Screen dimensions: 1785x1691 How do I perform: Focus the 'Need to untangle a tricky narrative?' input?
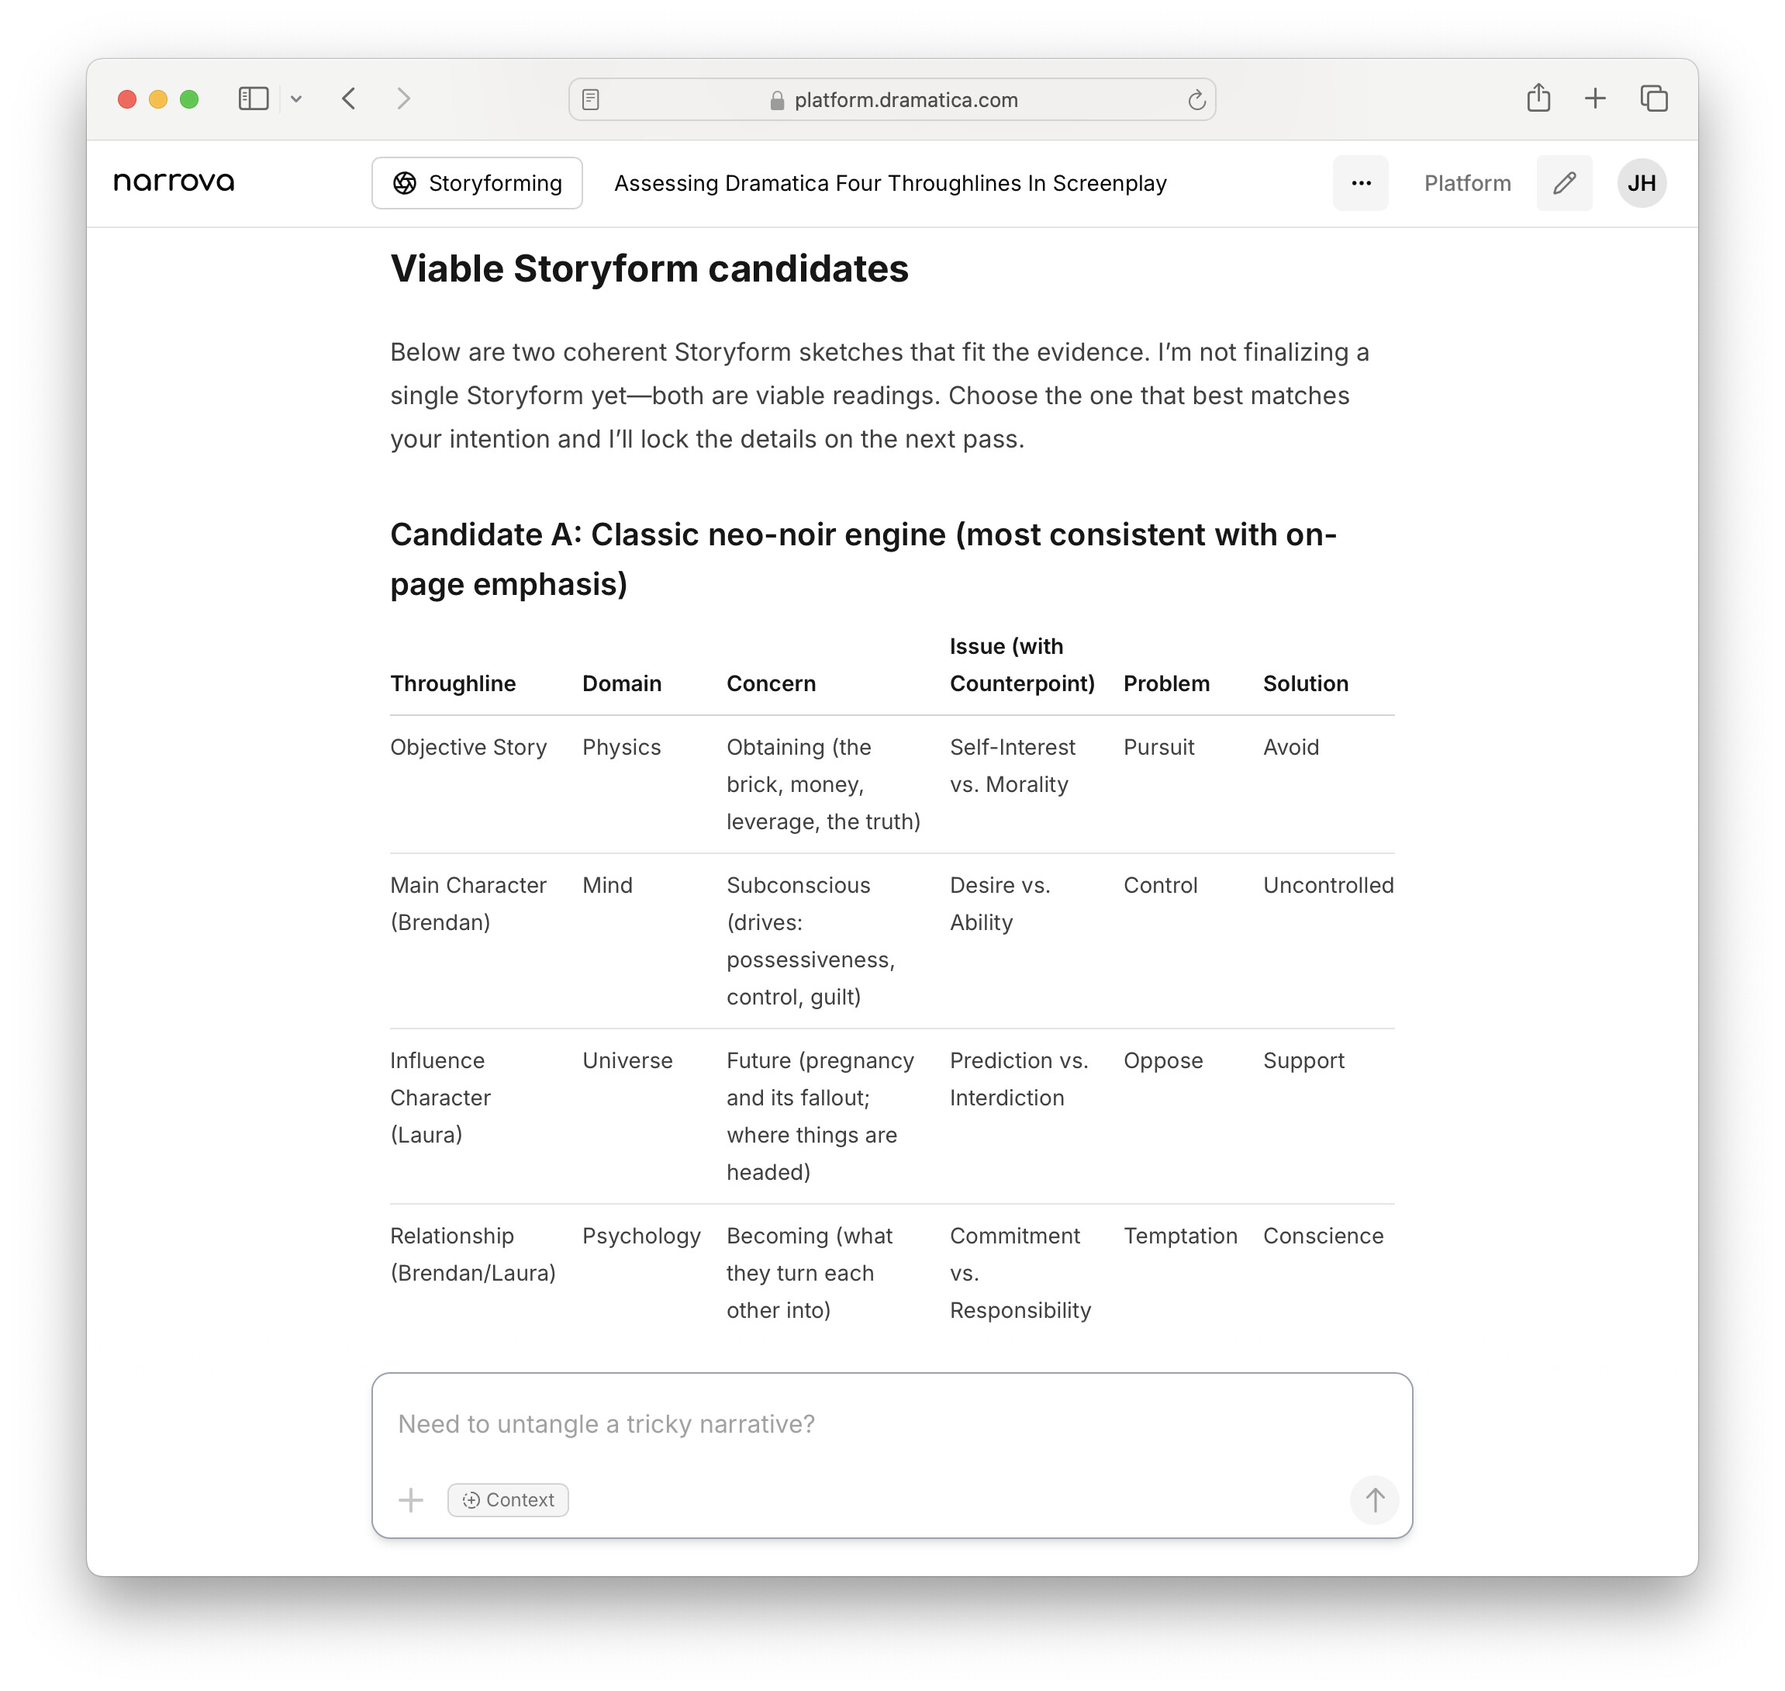coord(890,1423)
